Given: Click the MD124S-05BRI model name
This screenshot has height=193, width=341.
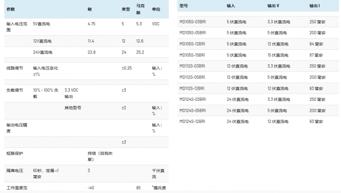Looking at the screenshot, I should (193, 110).
